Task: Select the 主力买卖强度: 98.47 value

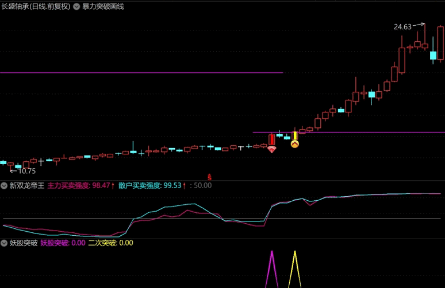Action: 79,186
